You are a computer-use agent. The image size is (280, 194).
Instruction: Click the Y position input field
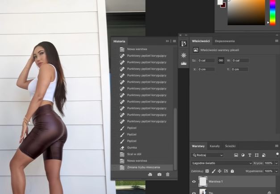pyautogui.click(x=240, y=70)
